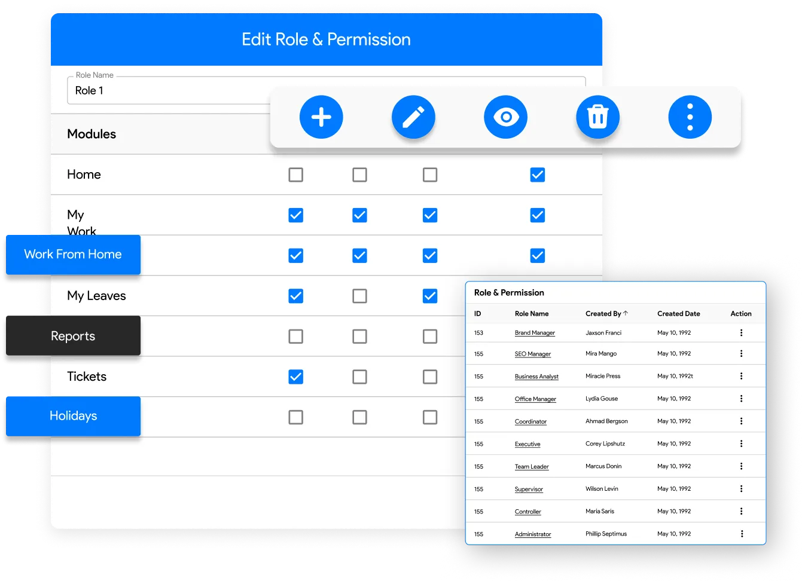Click the trash delete icon
The image size is (802, 581).
tap(597, 117)
